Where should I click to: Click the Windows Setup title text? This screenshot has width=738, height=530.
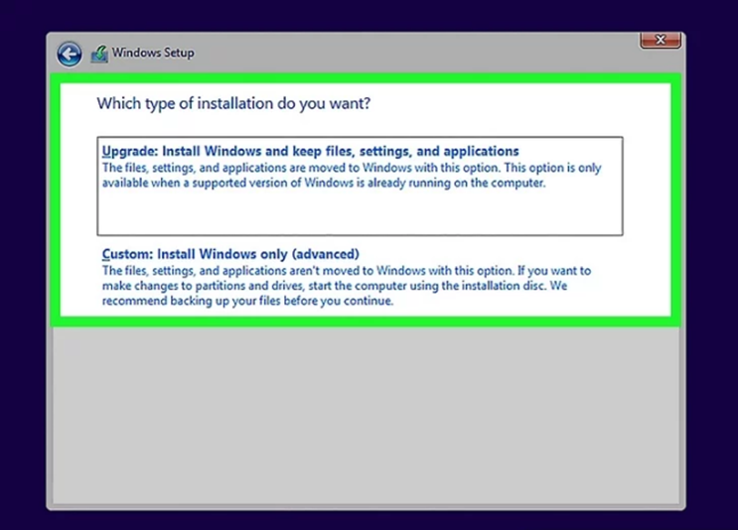[153, 53]
